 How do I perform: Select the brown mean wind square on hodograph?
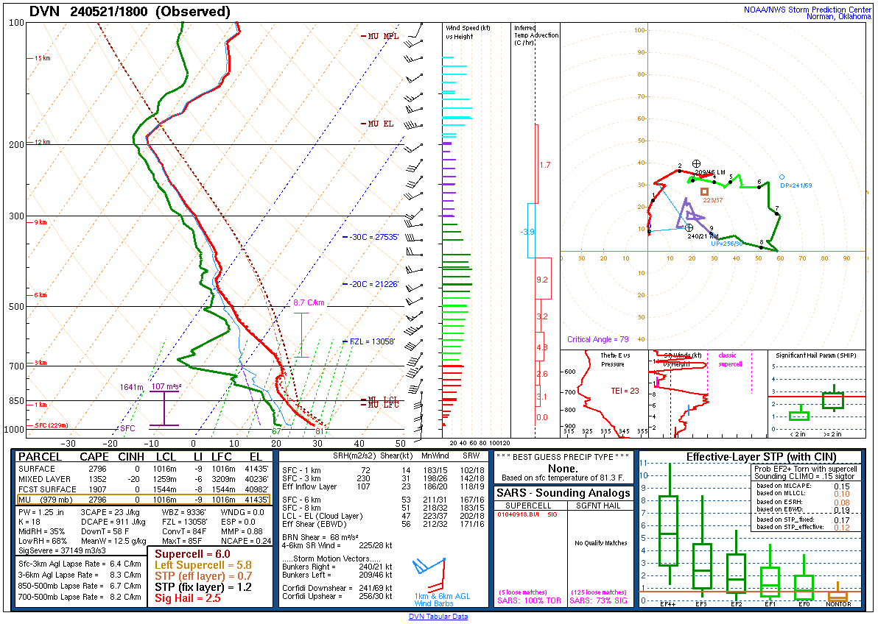click(x=704, y=191)
